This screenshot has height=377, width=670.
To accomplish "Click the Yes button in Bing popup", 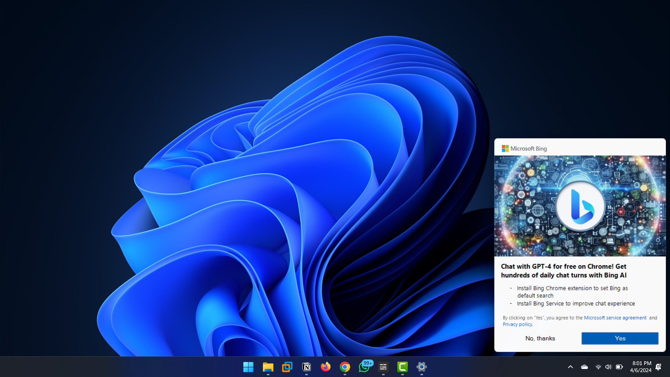I will coord(620,338).
